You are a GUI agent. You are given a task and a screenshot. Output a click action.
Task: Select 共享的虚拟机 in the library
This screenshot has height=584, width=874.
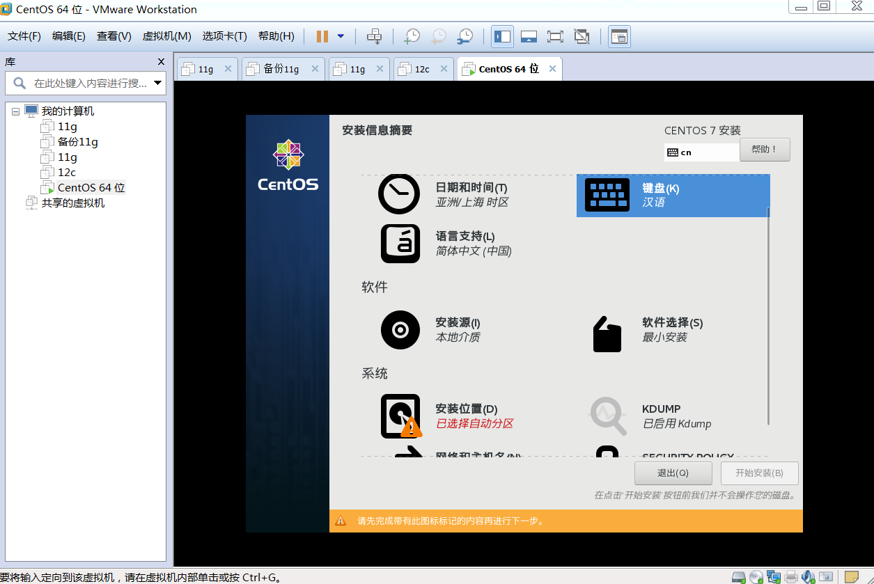click(x=73, y=203)
